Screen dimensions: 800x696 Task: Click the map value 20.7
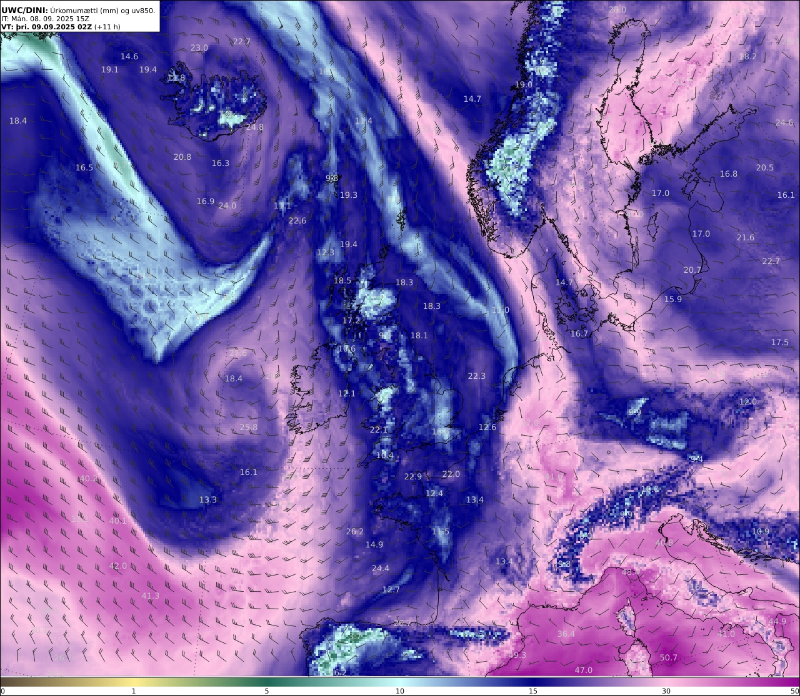point(692,270)
